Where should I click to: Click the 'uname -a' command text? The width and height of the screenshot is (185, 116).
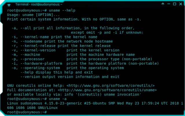58,99
